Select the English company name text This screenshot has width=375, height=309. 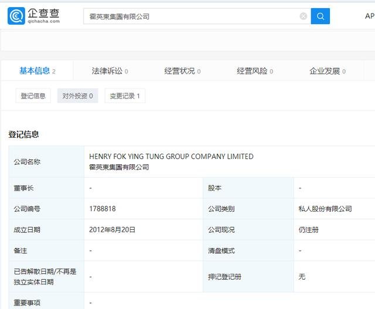click(x=171, y=157)
